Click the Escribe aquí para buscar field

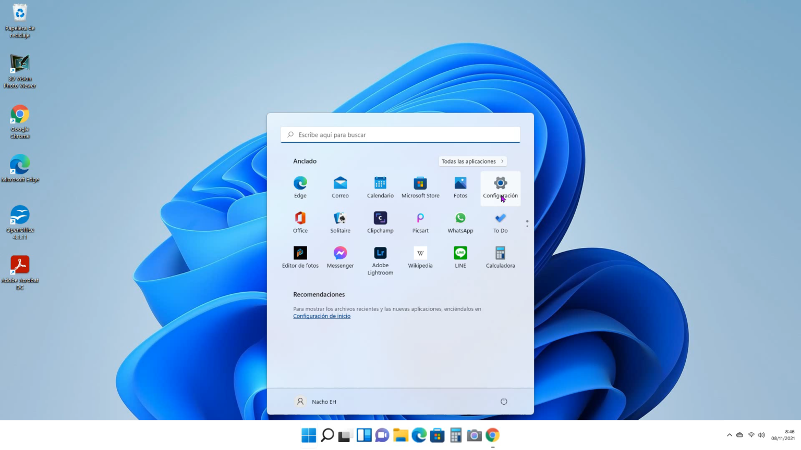[x=400, y=134]
